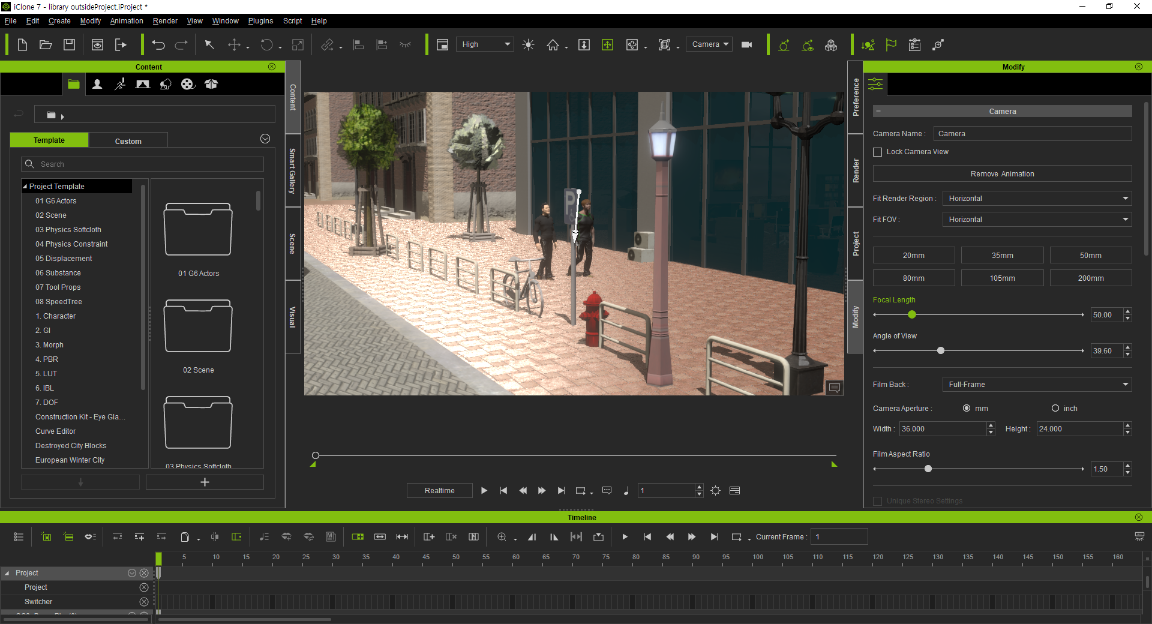The width and height of the screenshot is (1152, 624).
Task: Open the Smart Gallery side tab
Action: coord(293,171)
